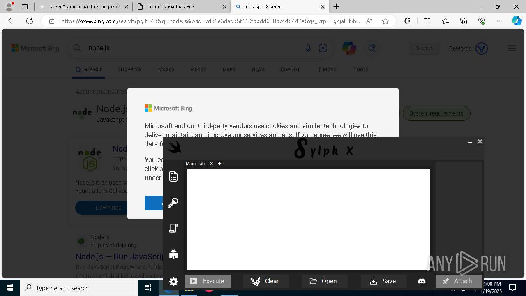Minimize the Sylph X window

(x=470, y=142)
